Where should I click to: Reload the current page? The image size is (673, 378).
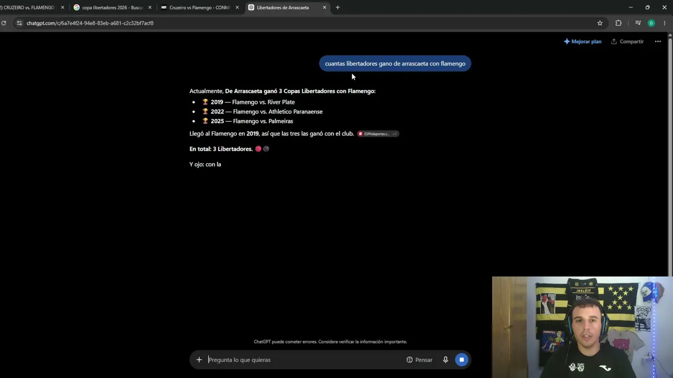point(4,23)
